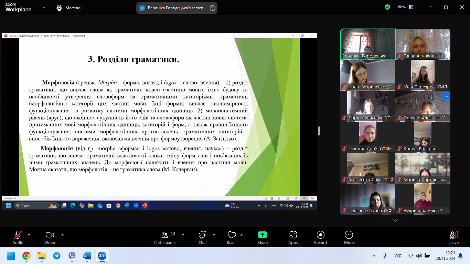Click the microphone icon in system tray
The height and width of the screenshot is (264, 470).
click(385, 256)
